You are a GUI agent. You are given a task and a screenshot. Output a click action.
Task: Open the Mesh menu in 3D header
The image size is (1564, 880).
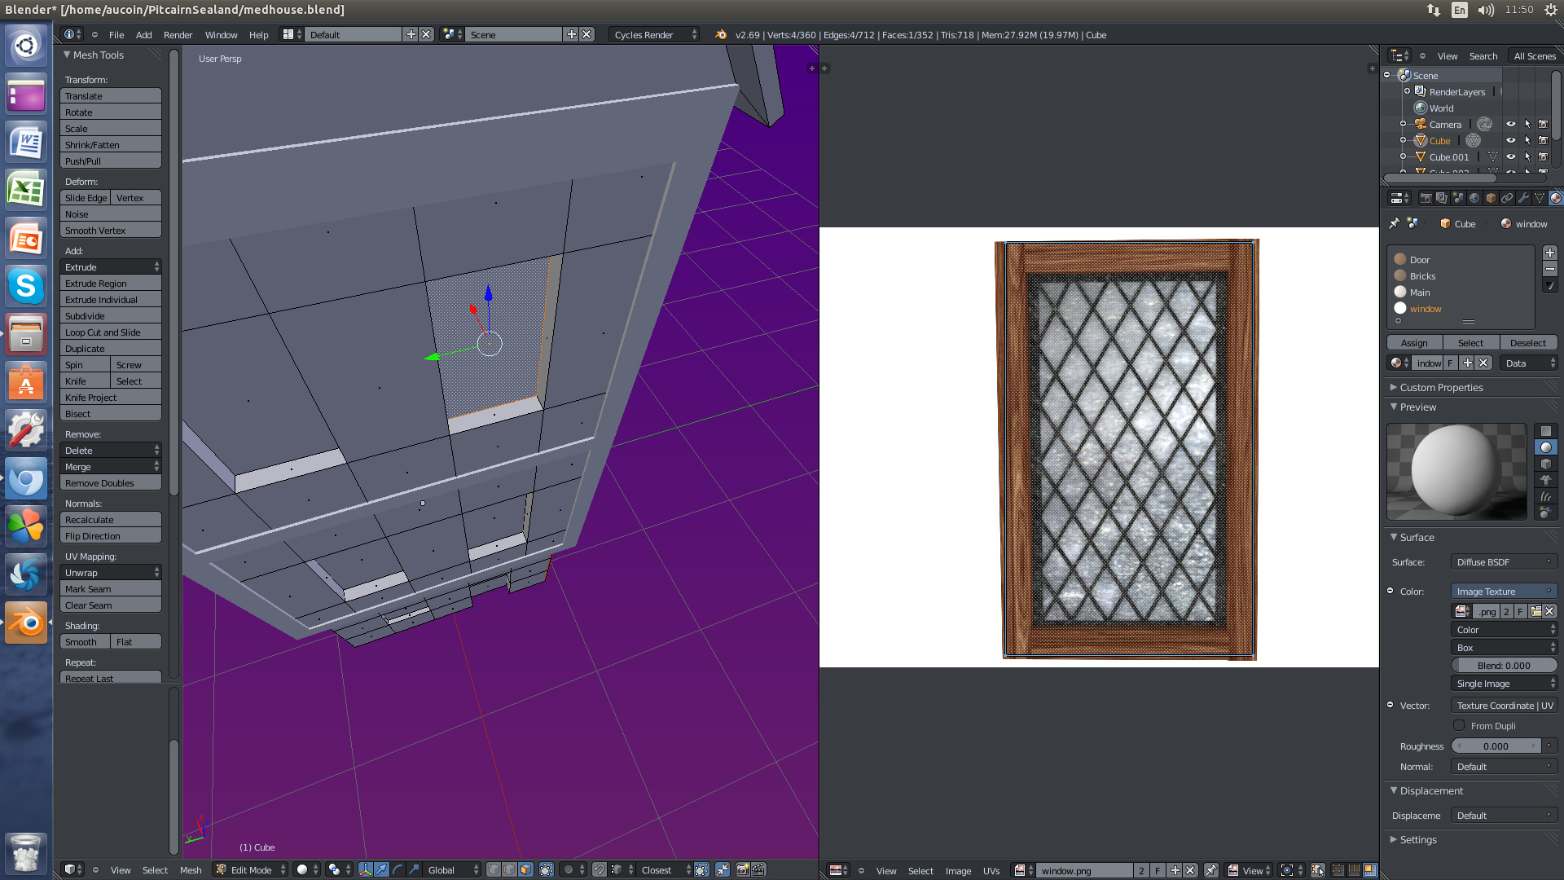(191, 870)
